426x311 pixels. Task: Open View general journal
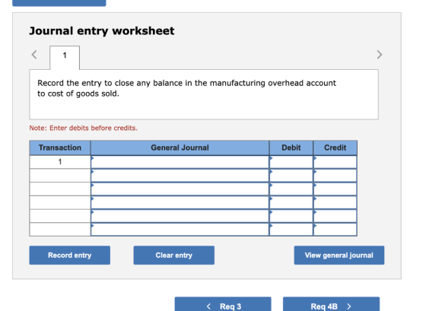click(x=339, y=255)
